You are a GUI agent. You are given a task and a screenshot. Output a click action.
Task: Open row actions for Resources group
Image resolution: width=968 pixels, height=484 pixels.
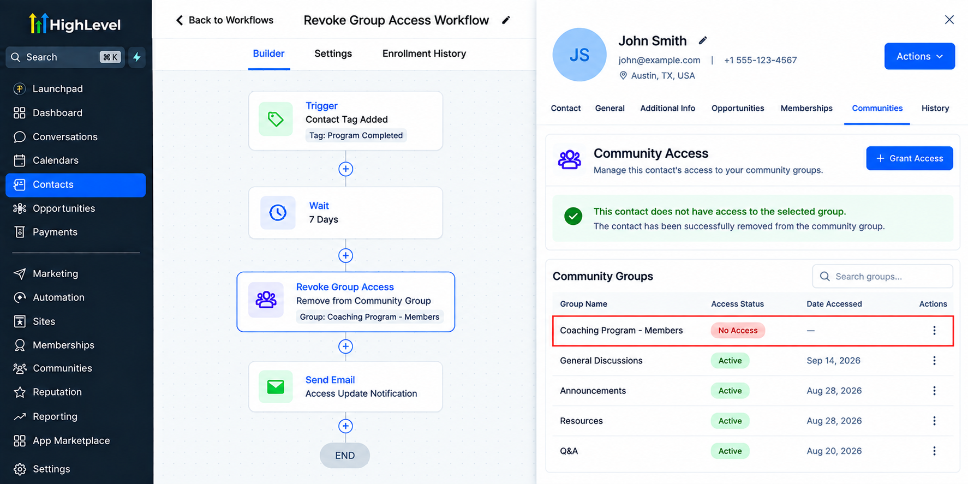[x=934, y=421]
